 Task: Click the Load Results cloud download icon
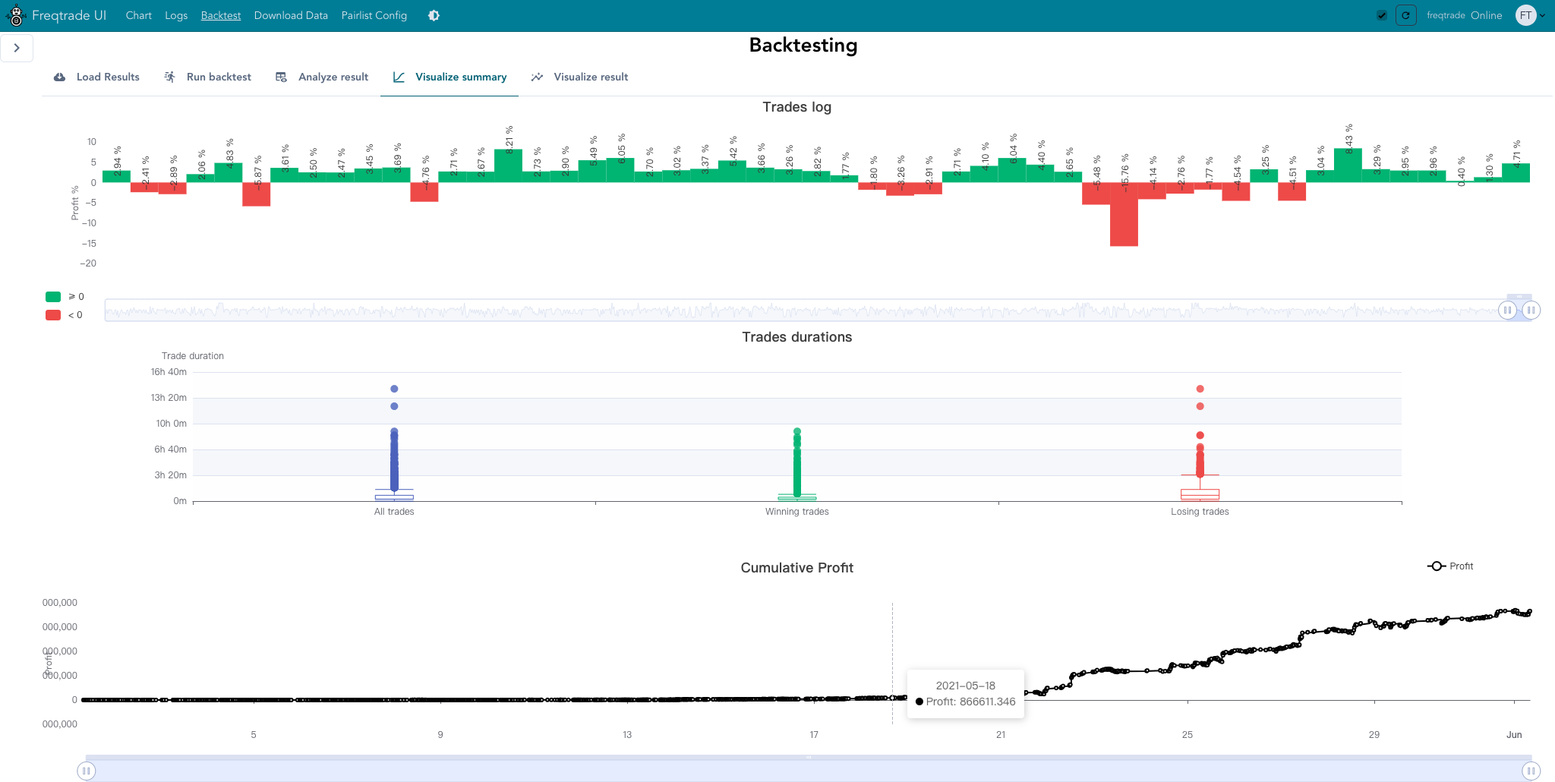click(59, 77)
